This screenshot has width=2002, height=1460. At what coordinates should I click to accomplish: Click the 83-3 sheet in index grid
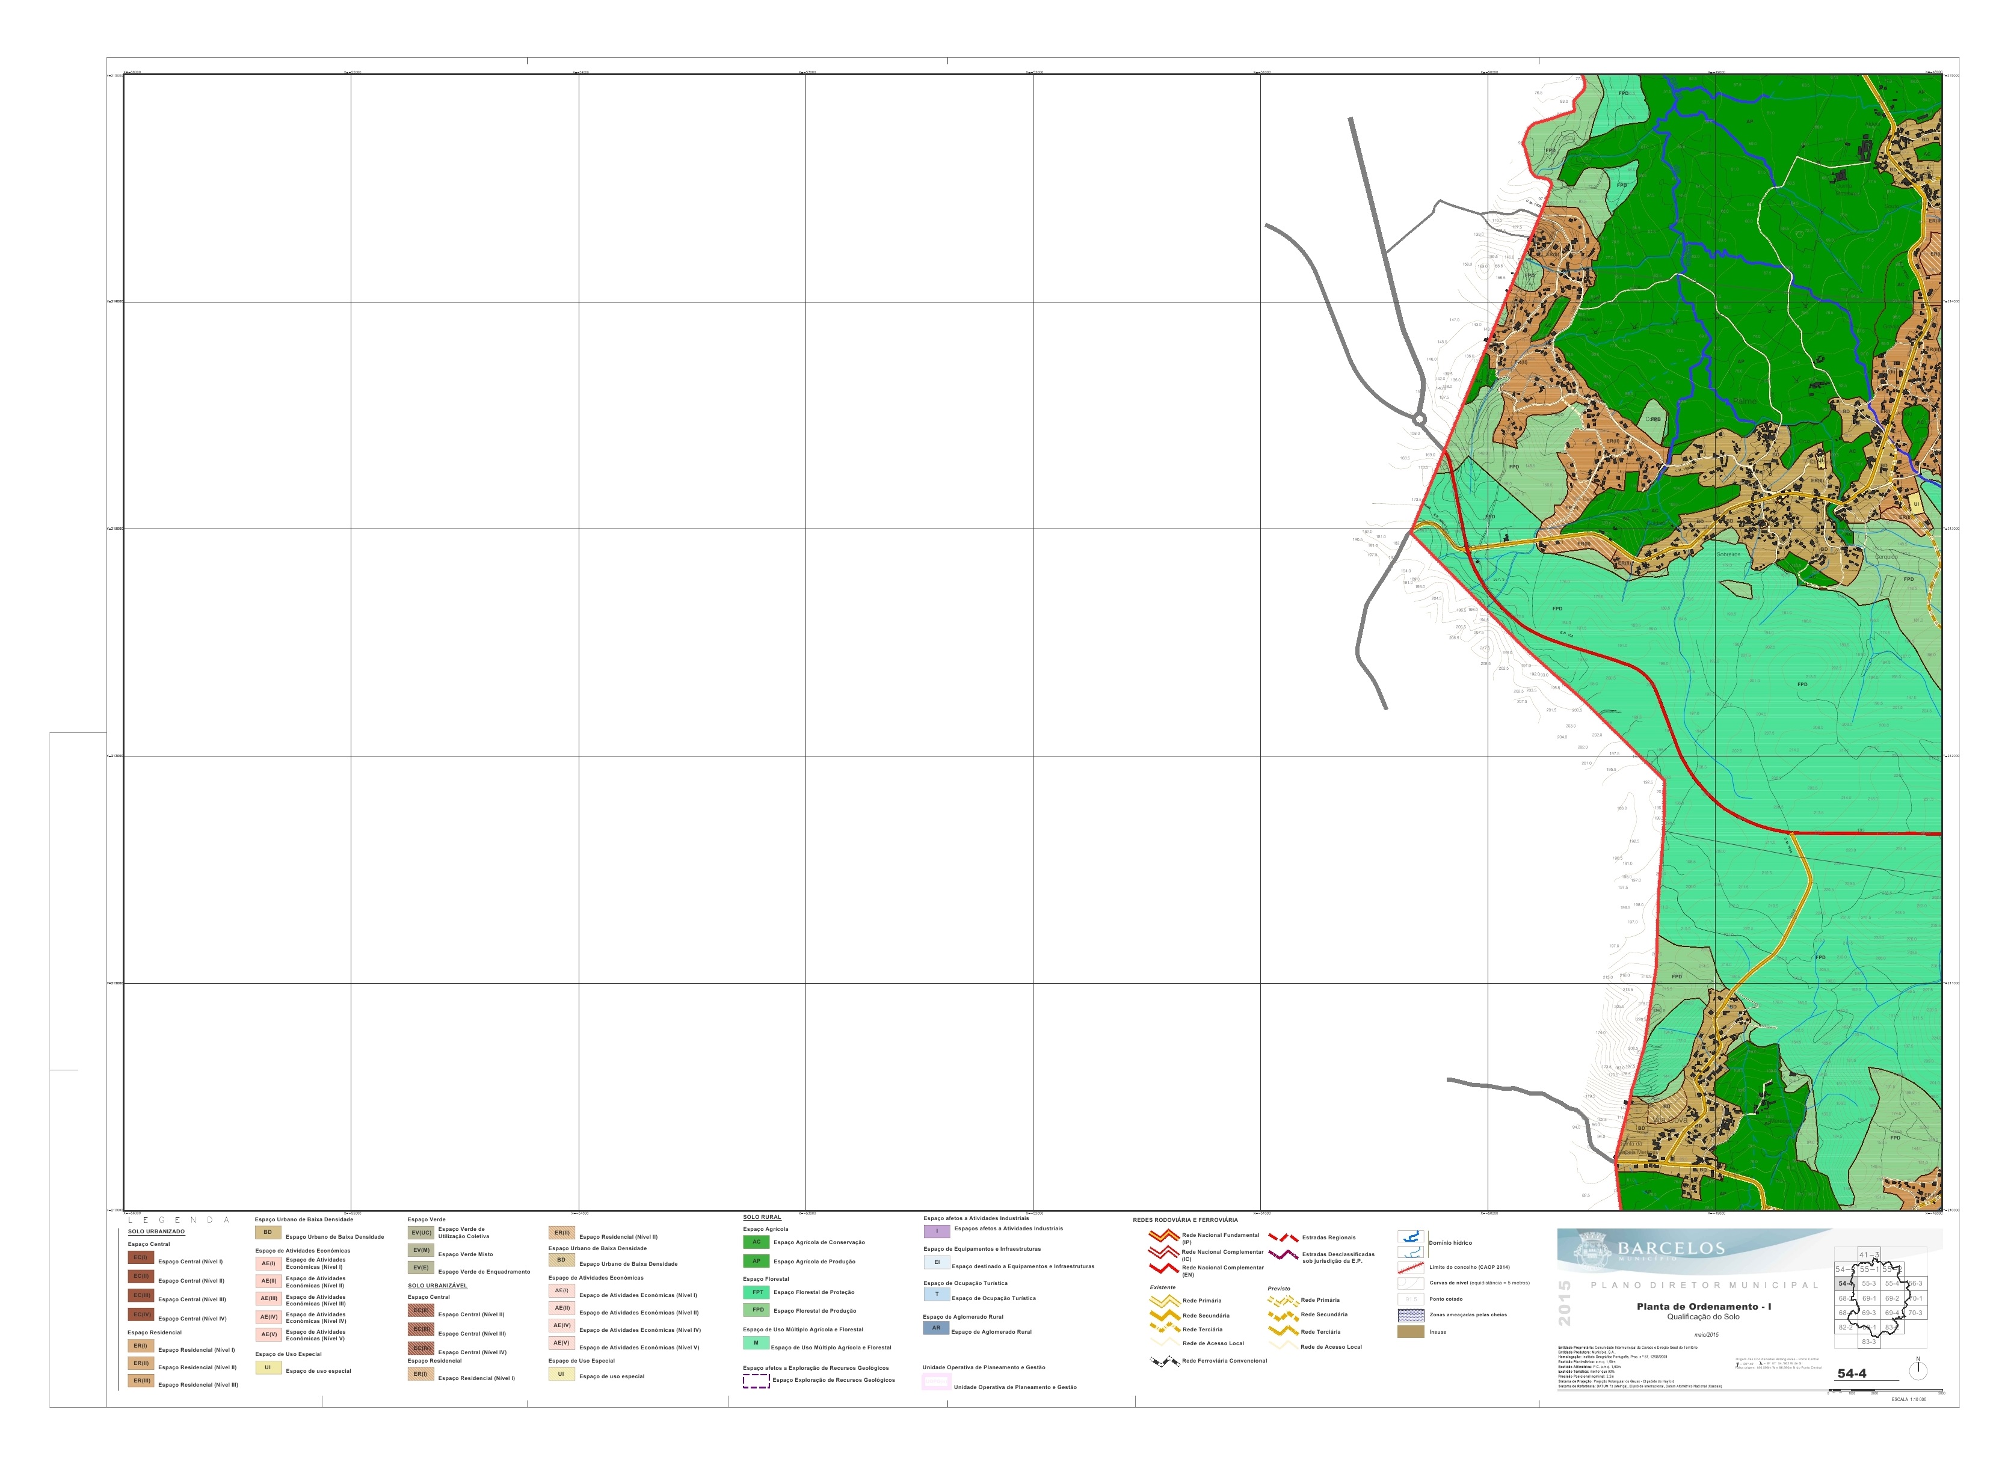pos(1868,1342)
